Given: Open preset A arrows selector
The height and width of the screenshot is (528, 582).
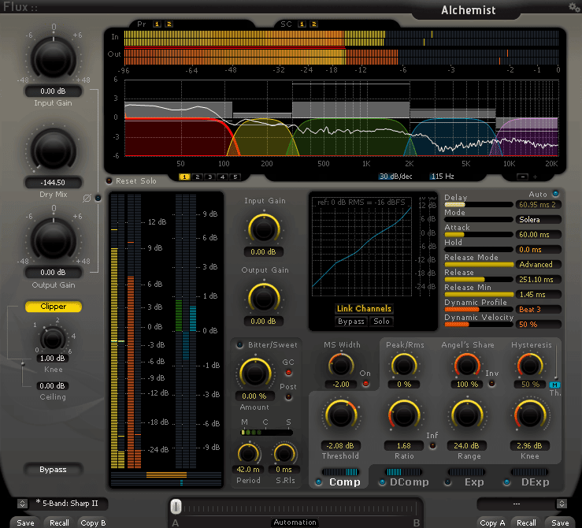Looking at the screenshot, I should [x=22, y=504].
